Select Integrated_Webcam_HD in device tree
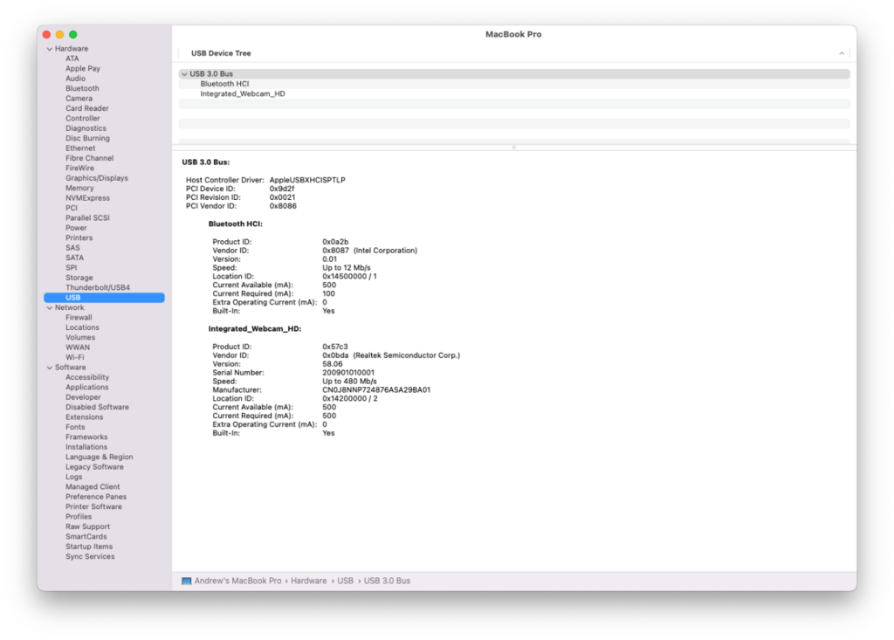Viewport: 894px width, 640px height. tap(242, 93)
